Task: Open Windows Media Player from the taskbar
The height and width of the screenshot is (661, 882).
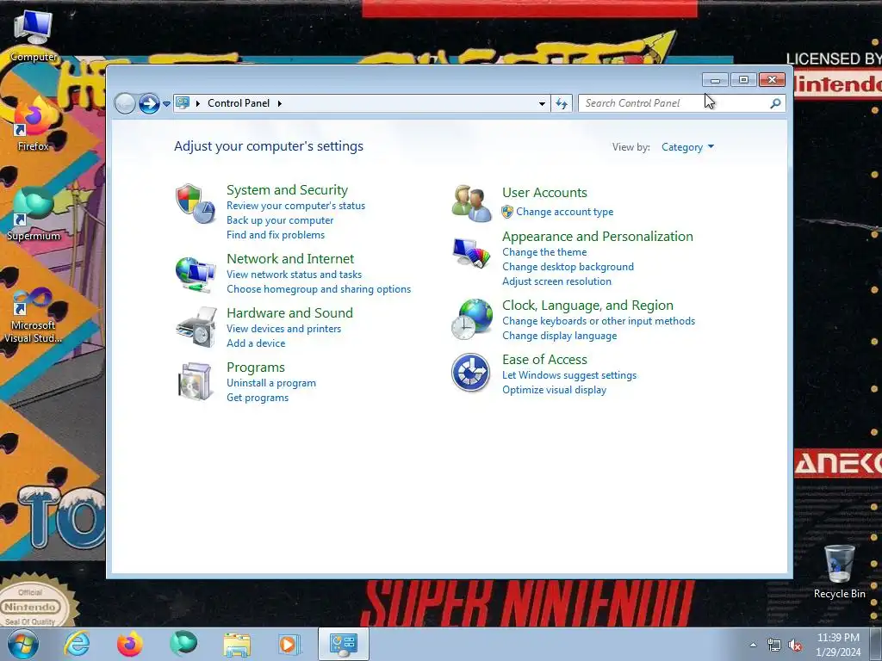Action: point(289,644)
